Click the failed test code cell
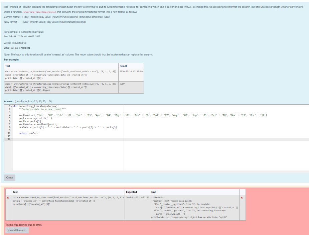309x235 pixels. [67, 200]
